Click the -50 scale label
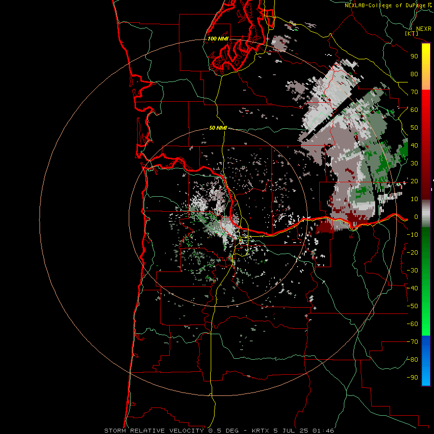This screenshot has width=434, height=434. [412, 306]
